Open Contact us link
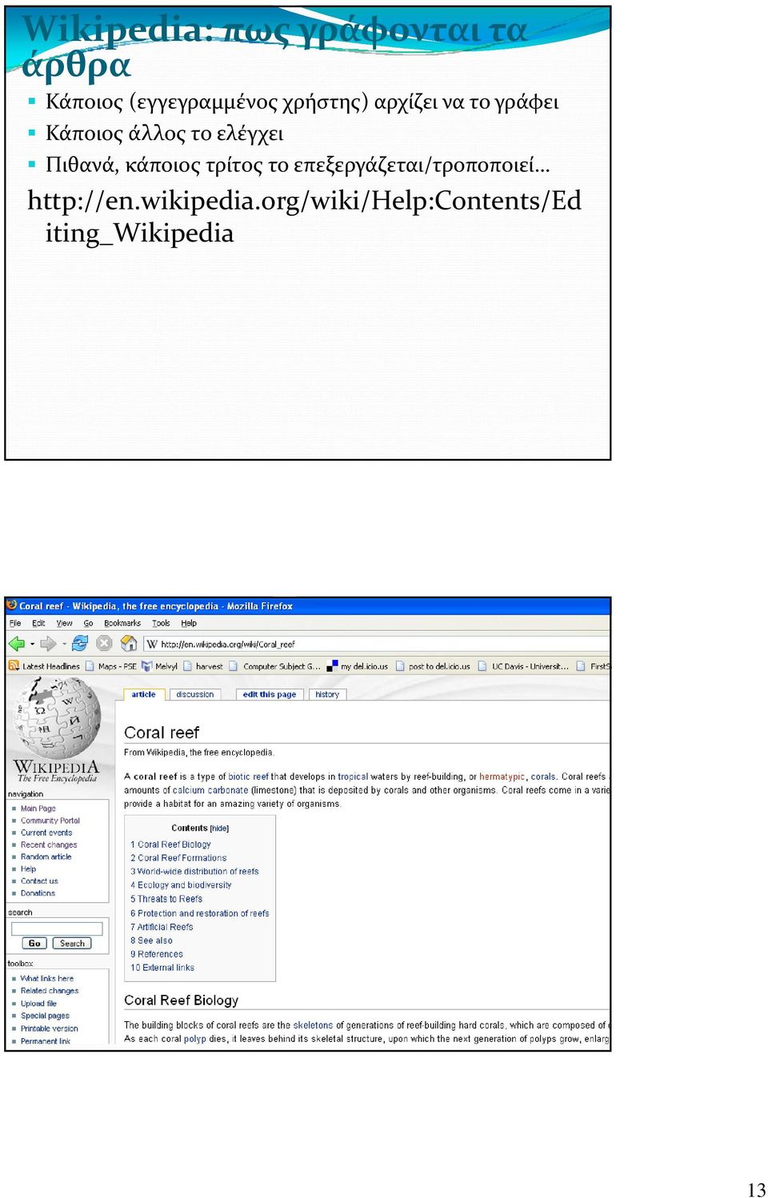This screenshot has width=768, height=1198. [x=39, y=881]
